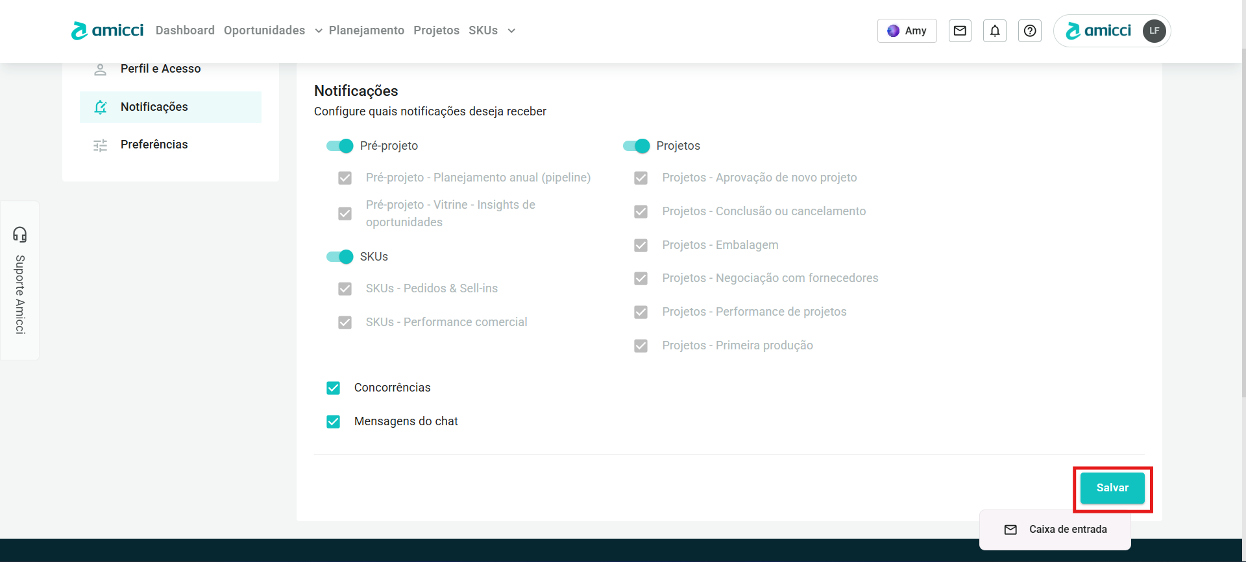This screenshot has height=562, width=1246.
Task: Click the Suporte Amicci headset icon
Action: [x=20, y=234]
